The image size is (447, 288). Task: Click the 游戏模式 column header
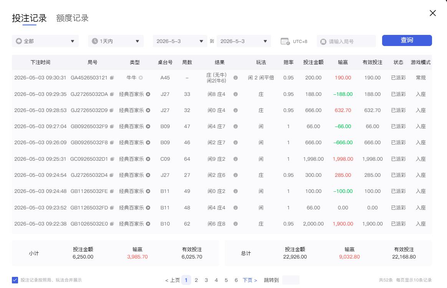(x=421, y=63)
